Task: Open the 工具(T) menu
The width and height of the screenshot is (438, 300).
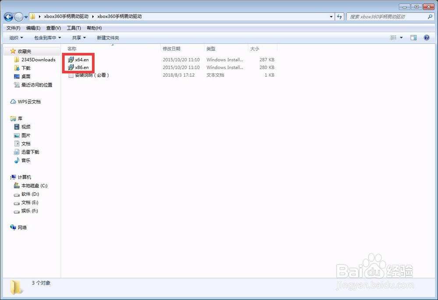Action: pyautogui.click(x=74, y=28)
